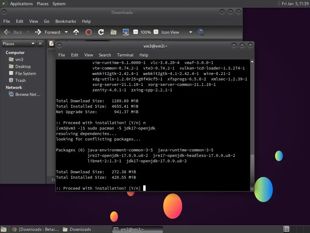Open the System panel menu

click(x=59, y=4)
